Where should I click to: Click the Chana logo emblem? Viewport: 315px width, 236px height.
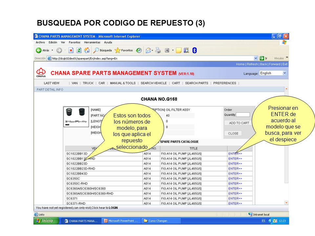[41, 72]
